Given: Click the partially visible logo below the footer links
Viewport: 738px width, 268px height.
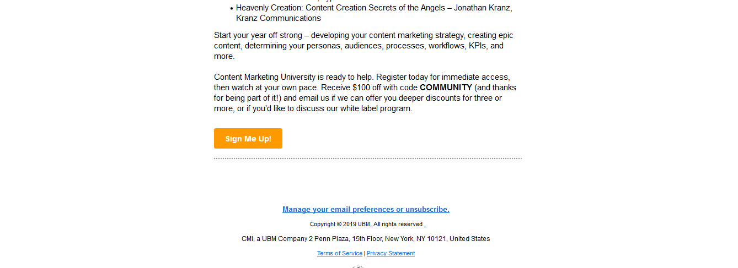Looking at the screenshot, I should pyautogui.click(x=358, y=266).
